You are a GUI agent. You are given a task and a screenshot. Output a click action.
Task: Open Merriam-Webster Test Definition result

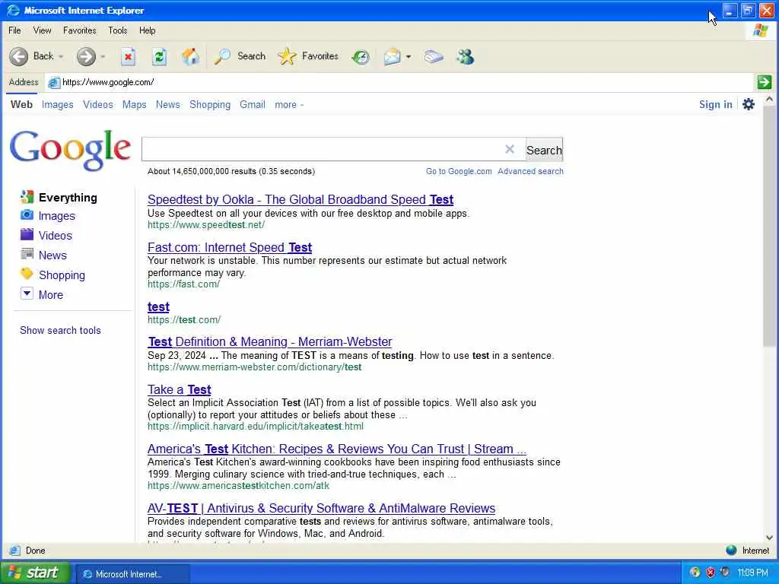point(270,341)
